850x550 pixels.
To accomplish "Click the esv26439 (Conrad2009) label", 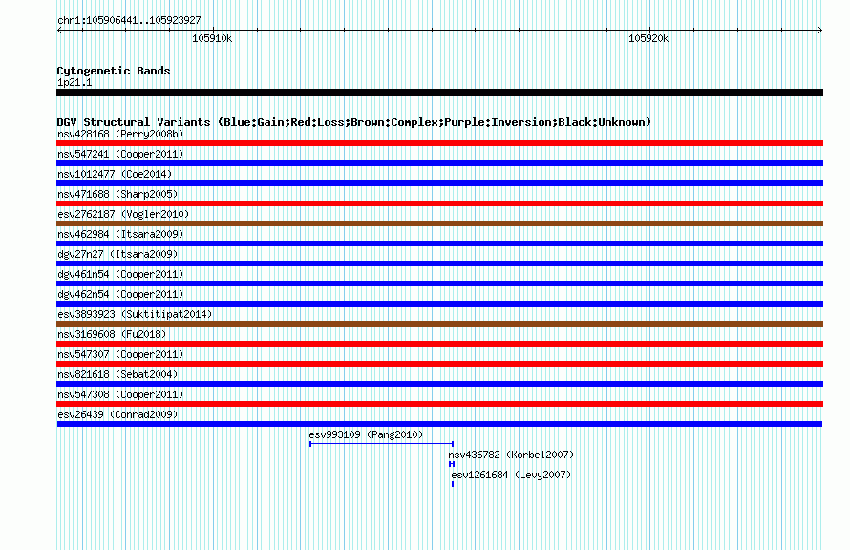I will 117,414.
